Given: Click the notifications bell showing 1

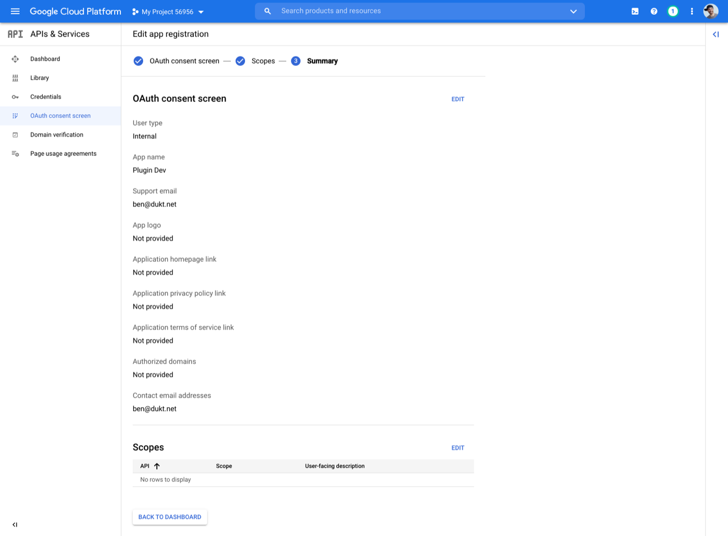Looking at the screenshot, I should click(x=673, y=11).
